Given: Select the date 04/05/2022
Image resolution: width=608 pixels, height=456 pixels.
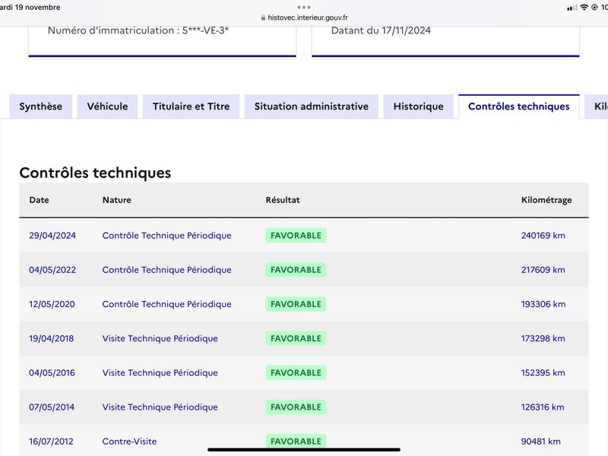Looking at the screenshot, I should (52, 270).
